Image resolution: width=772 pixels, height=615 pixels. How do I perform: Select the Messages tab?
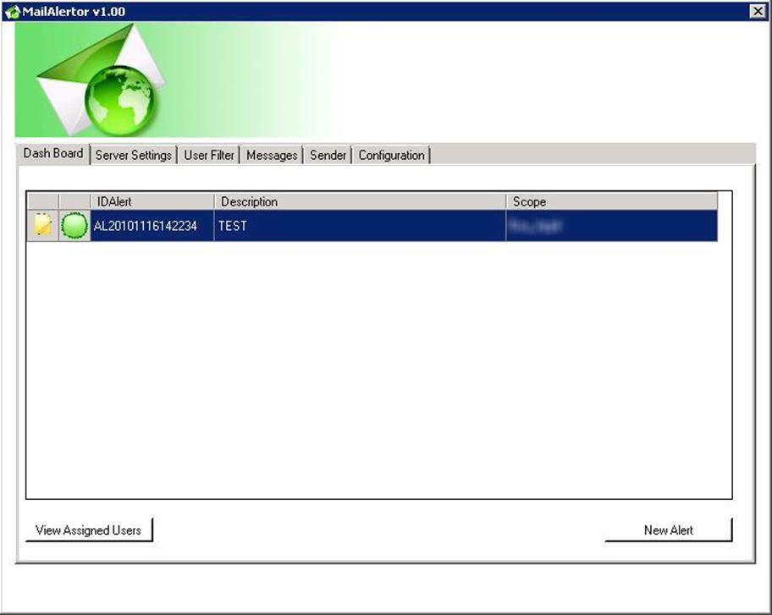tap(272, 156)
